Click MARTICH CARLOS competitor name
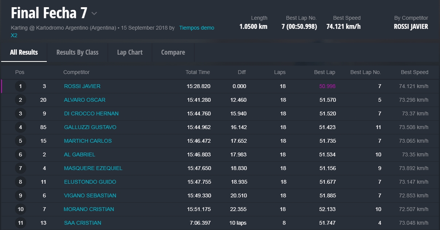440x230 pixels. [88, 141]
